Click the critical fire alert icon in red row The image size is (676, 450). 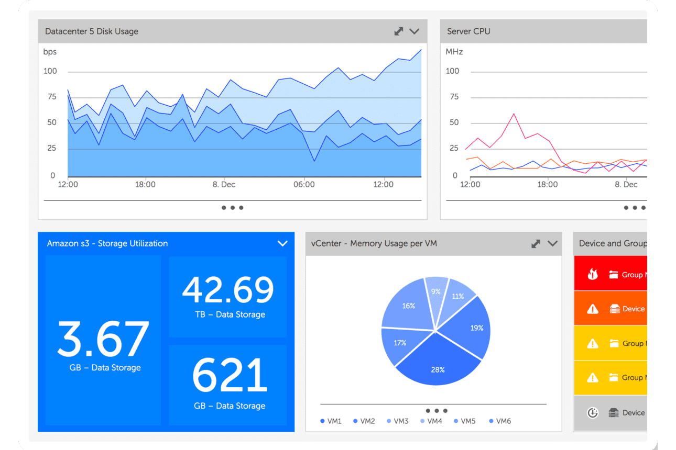[x=593, y=274]
